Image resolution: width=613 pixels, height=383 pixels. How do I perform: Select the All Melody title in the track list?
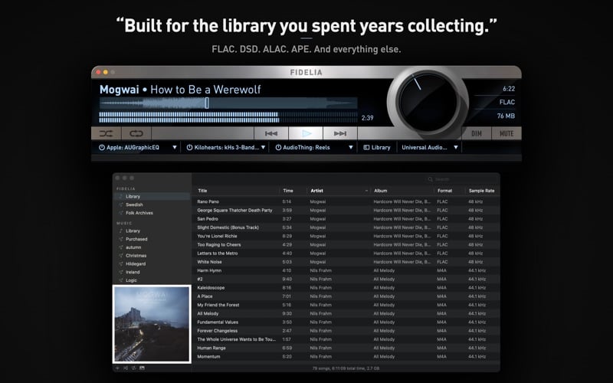(208, 313)
